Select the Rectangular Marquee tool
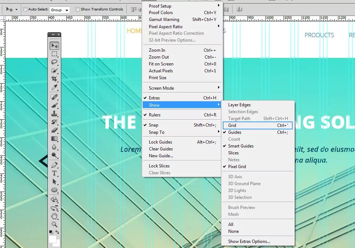355x248 pixels. click(54, 54)
